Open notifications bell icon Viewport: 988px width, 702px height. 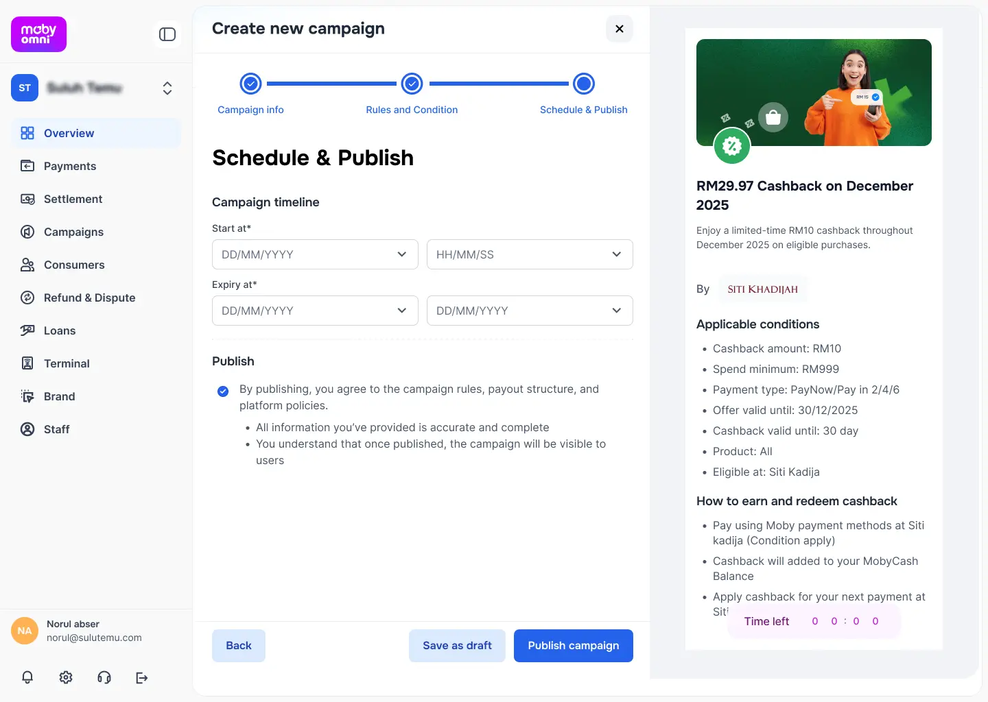pos(27,677)
